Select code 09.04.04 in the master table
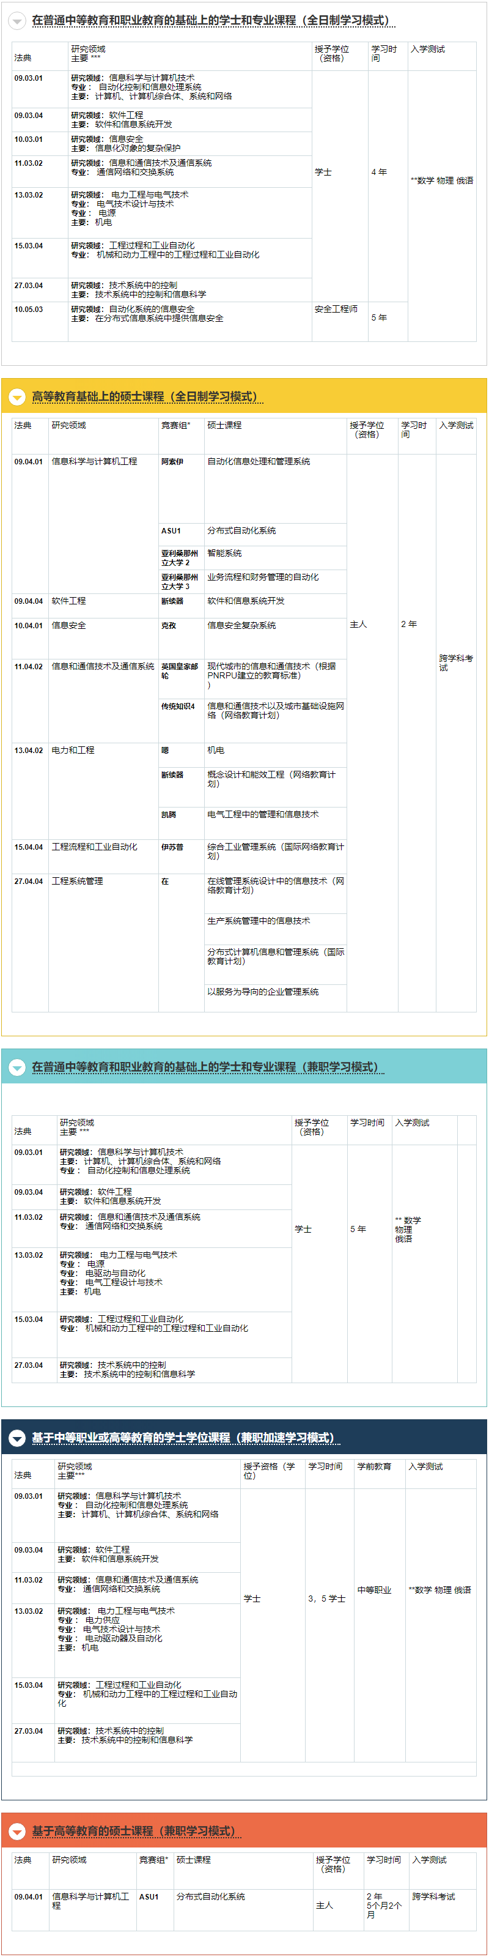This screenshot has height=1957, width=489. tap(29, 602)
